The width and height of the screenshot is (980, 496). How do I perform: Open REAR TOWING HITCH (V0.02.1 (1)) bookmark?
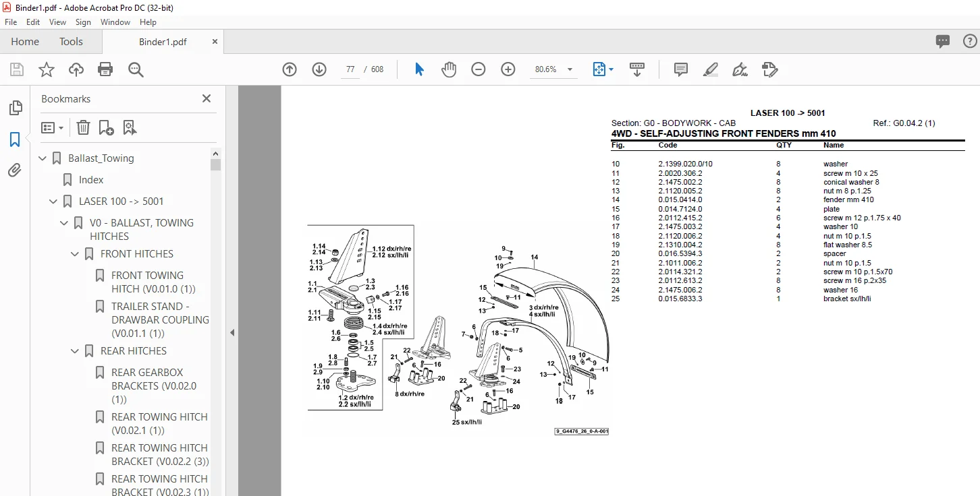(159, 423)
